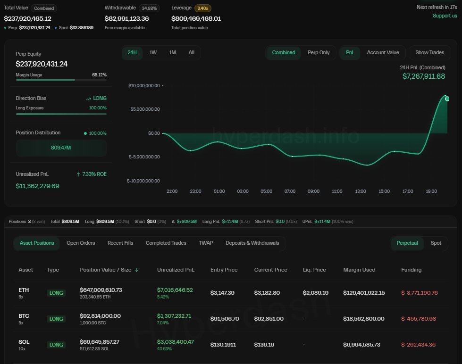Select the 1W time range

coord(153,53)
